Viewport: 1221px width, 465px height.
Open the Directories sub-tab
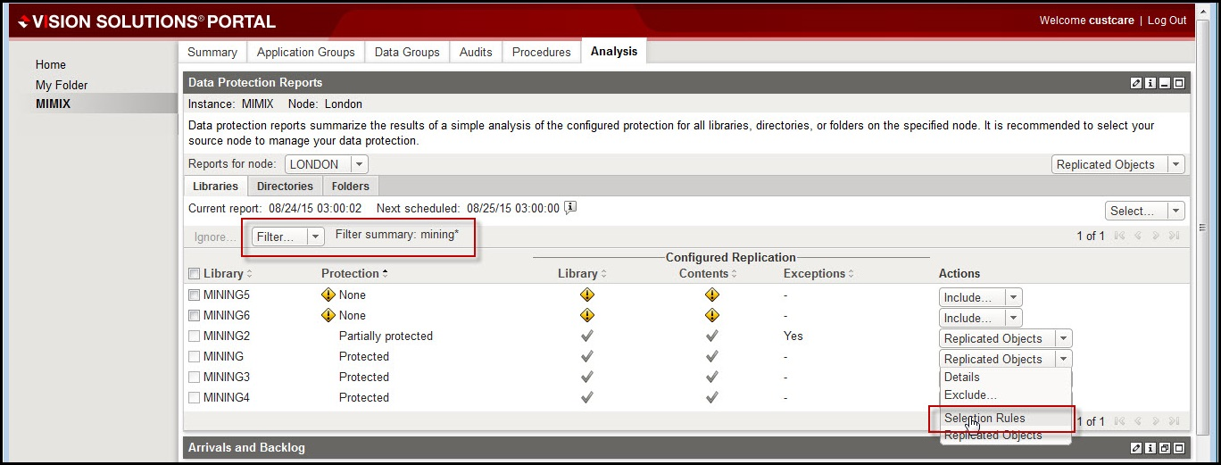[x=285, y=186]
